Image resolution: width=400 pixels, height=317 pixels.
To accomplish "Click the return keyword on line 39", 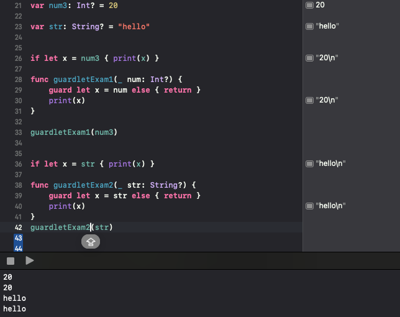I will [x=178, y=196].
